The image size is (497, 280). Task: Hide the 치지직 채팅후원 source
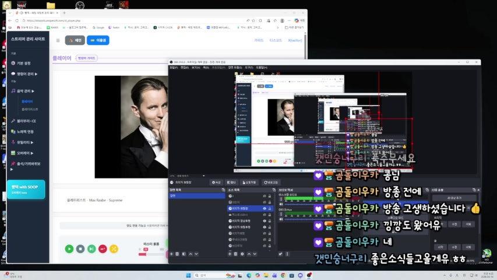pos(265,227)
